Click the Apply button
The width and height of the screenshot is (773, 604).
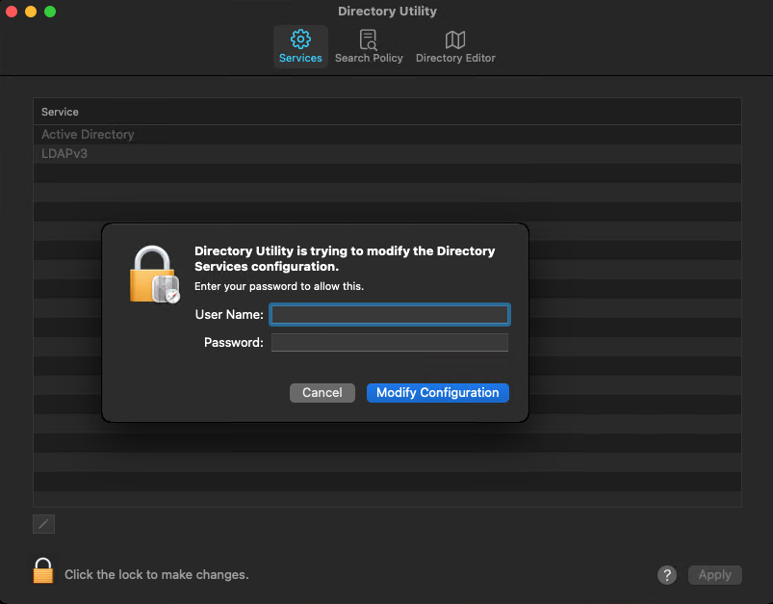(715, 575)
